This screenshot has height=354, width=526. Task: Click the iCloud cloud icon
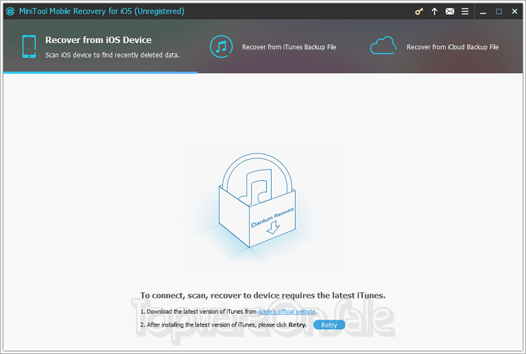(x=383, y=46)
